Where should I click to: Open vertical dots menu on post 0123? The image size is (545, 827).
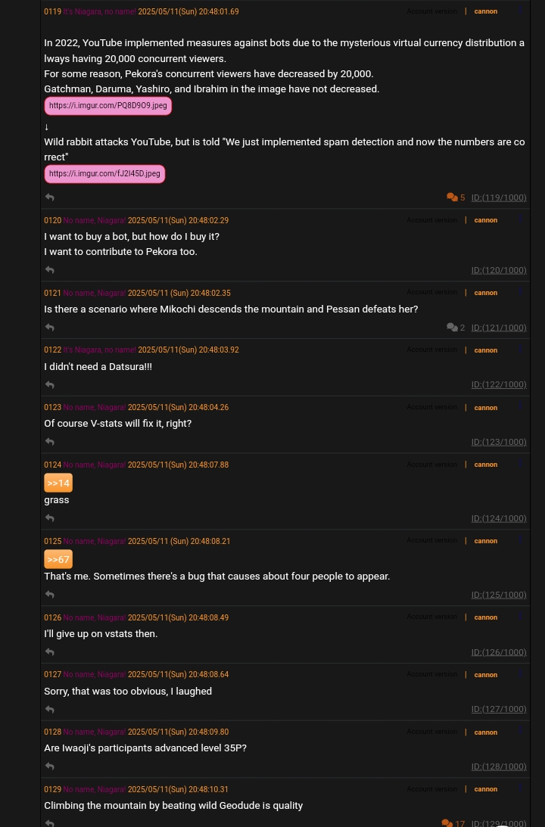520,406
